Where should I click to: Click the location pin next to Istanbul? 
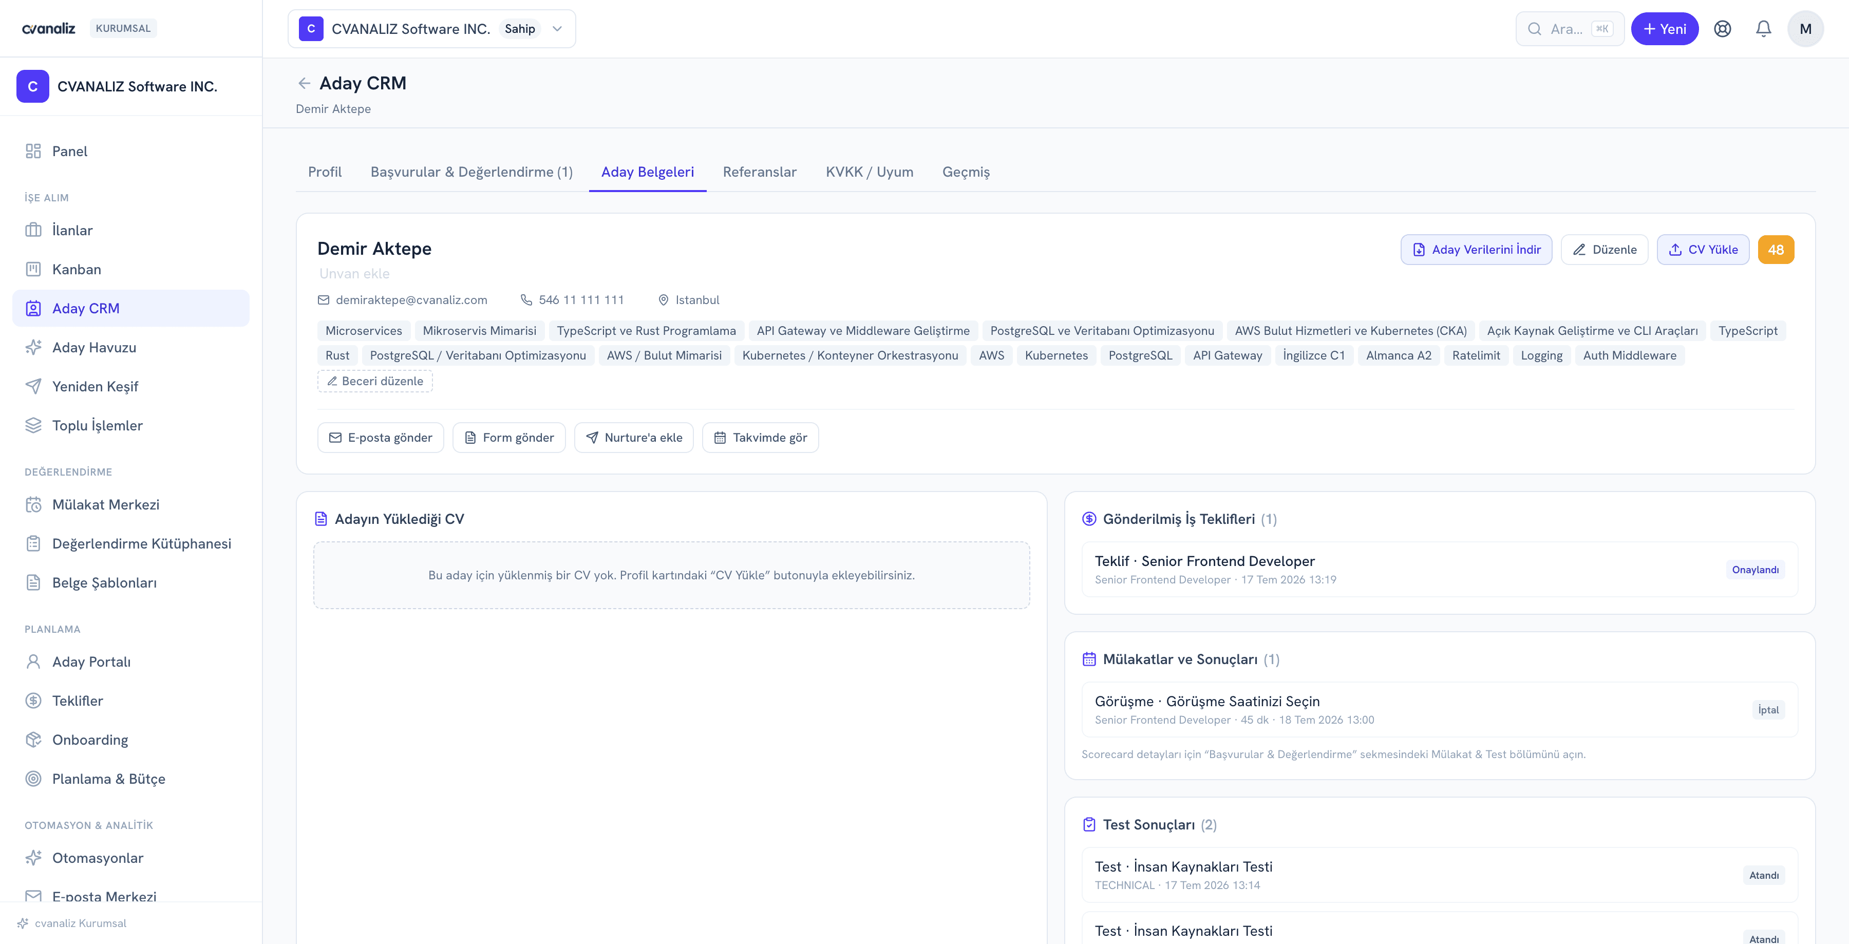pos(663,300)
